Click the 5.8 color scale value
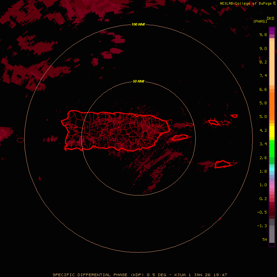The width and height of the screenshot is (277, 277). 263,103
